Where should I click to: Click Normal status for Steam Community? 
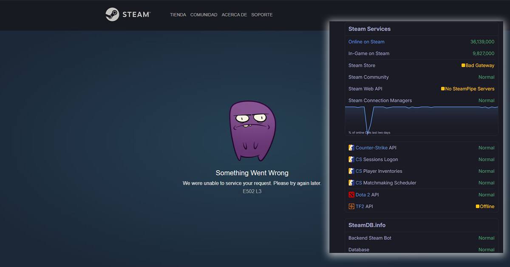click(487, 77)
